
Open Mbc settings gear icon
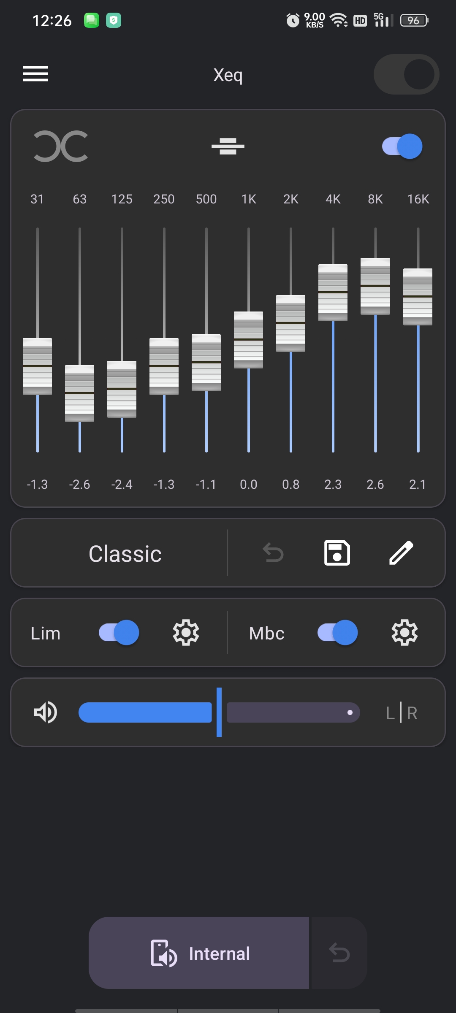pos(404,633)
